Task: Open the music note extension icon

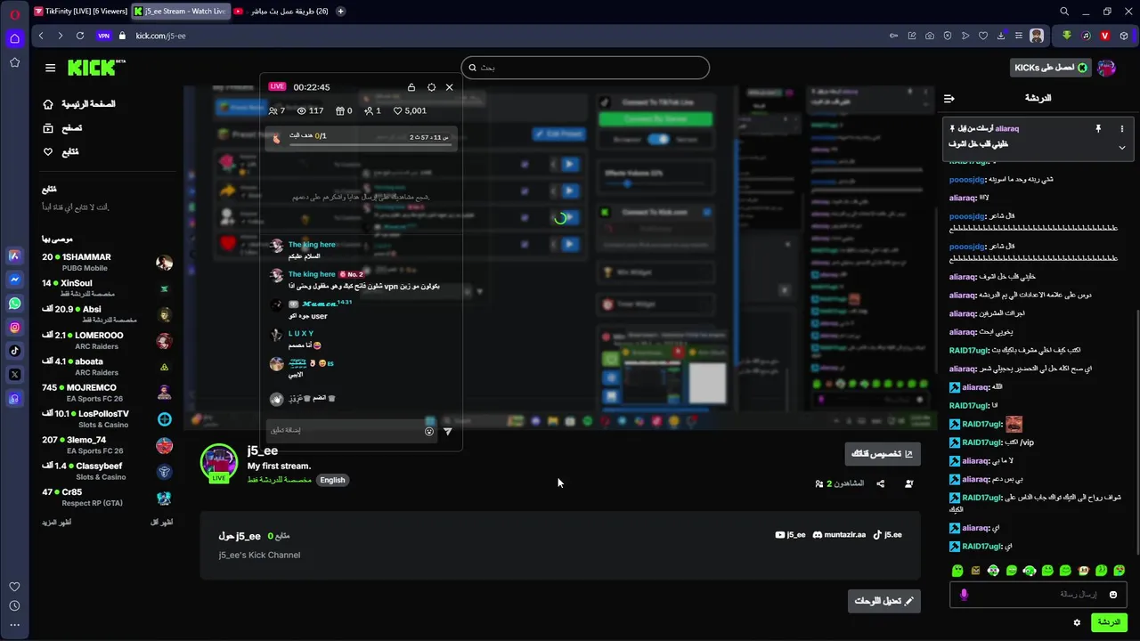Action: [x=1086, y=36]
